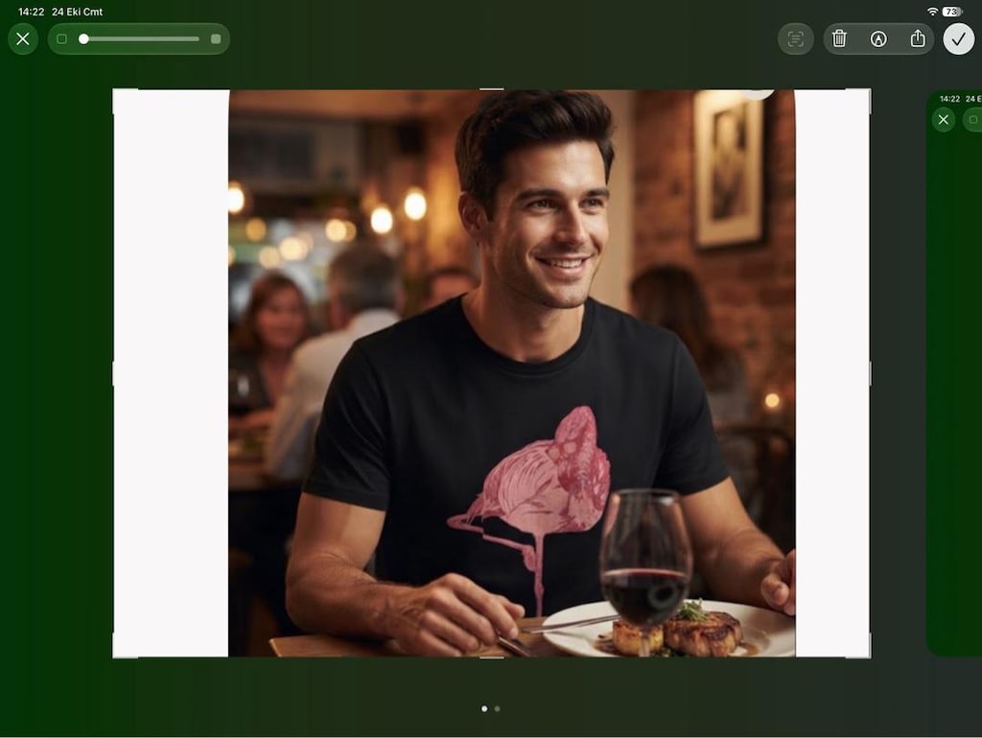982x738 pixels.
Task: Click the date "24 Eki Cmt"
Action: coord(77,12)
